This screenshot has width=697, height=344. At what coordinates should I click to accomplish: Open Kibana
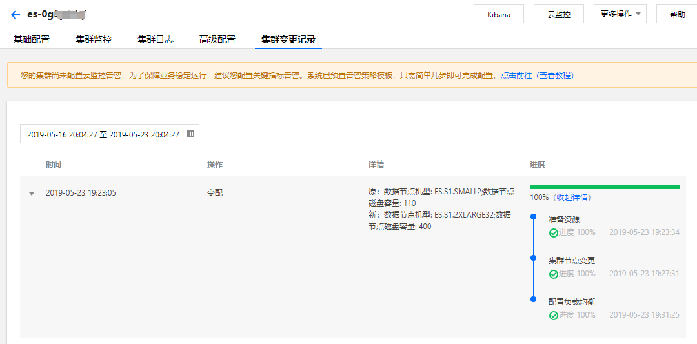click(x=499, y=14)
